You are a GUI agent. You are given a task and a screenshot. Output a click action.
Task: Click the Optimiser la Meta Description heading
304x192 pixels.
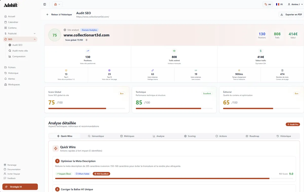[x=78, y=161]
